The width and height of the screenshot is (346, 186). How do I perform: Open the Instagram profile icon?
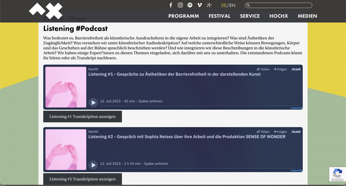click(180, 5)
